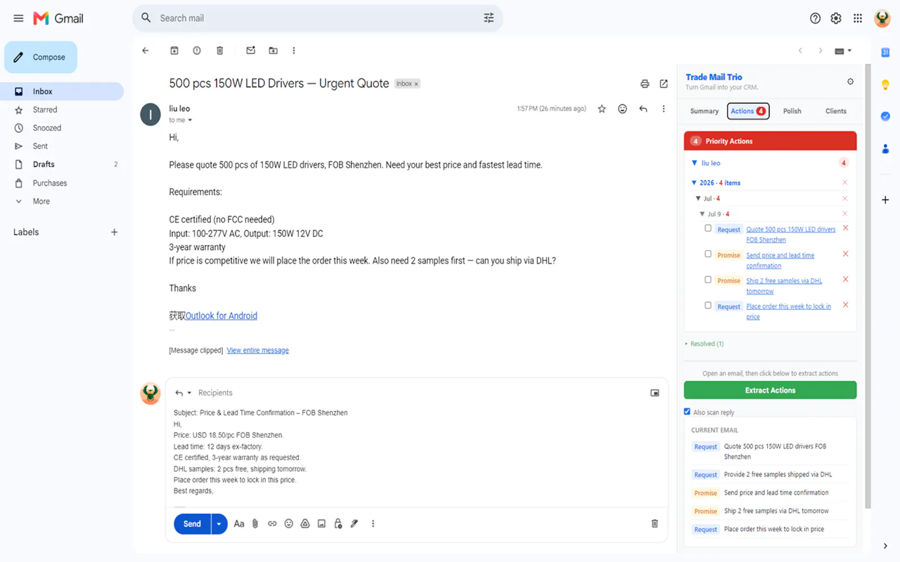Viewport: 900px width, 562px height.
Task: Check the Quote 500 pcs action item
Action: [x=708, y=228]
